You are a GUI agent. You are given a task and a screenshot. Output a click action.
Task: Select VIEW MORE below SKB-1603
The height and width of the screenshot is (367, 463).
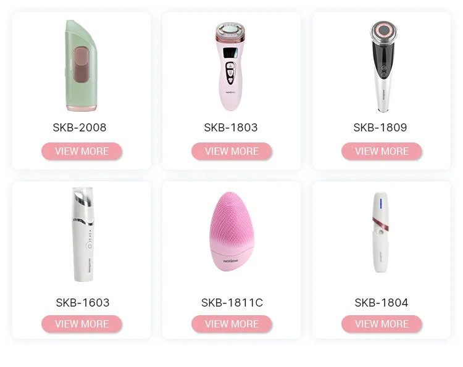[x=81, y=324]
